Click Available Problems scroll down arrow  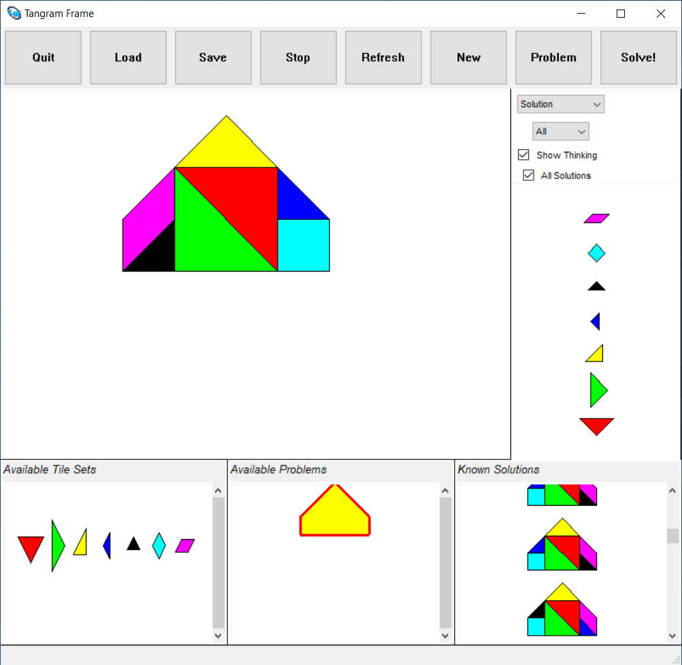(x=445, y=636)
